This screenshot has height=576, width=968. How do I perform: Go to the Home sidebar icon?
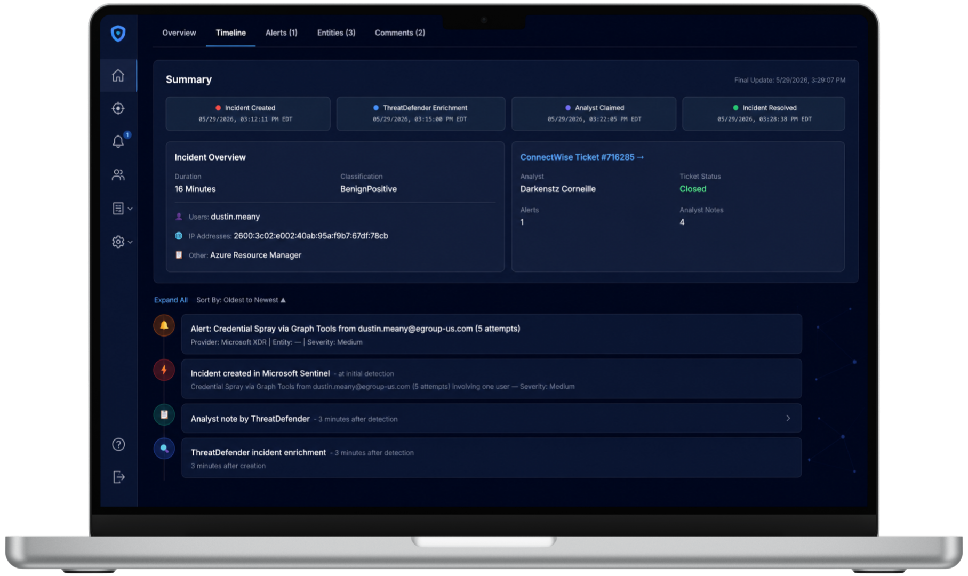coord(118,75)
